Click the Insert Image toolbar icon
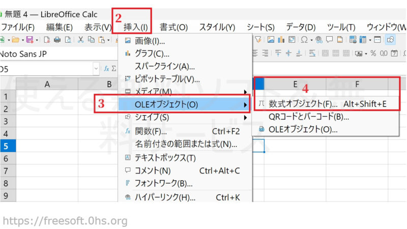 [271, 40]
